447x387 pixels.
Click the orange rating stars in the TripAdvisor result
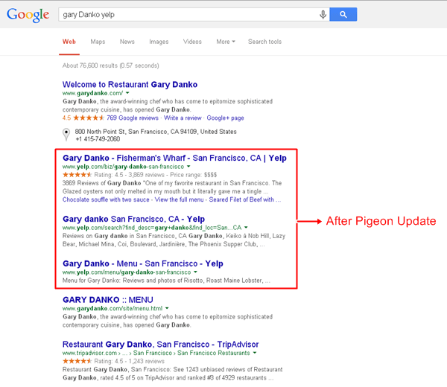(77, 361)
